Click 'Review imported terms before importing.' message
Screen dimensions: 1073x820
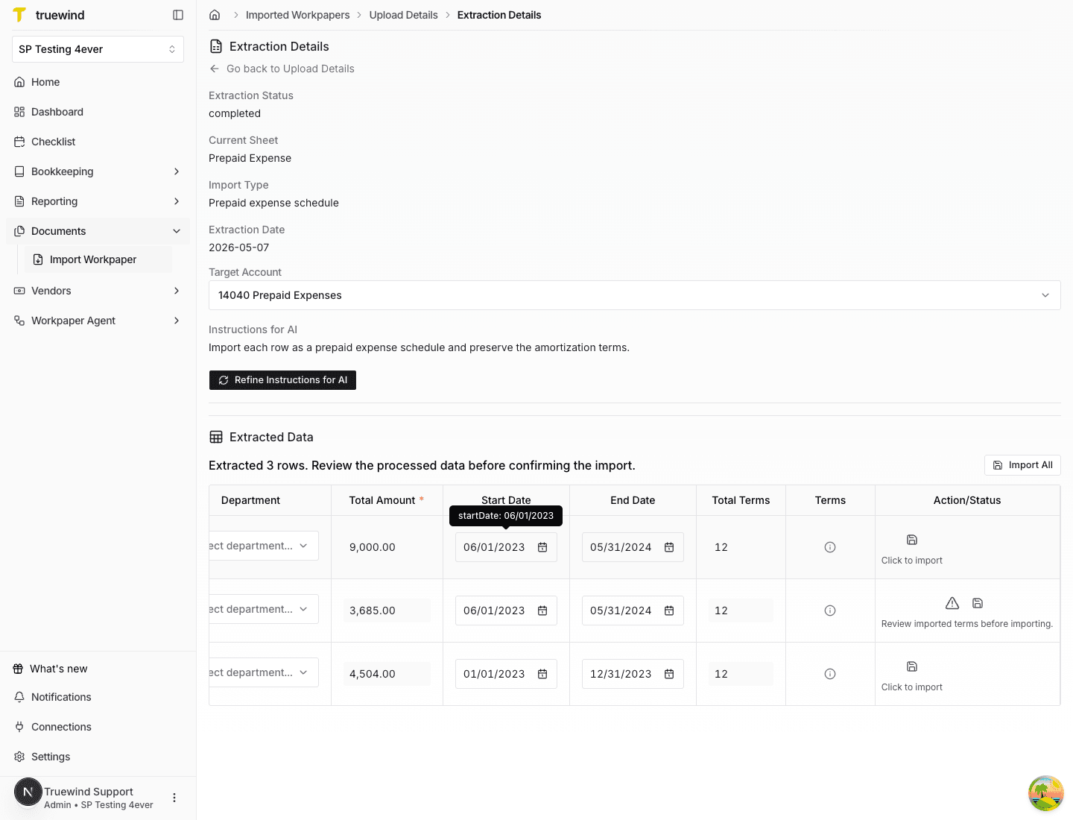pyautogui.click(x=967, y=624)
